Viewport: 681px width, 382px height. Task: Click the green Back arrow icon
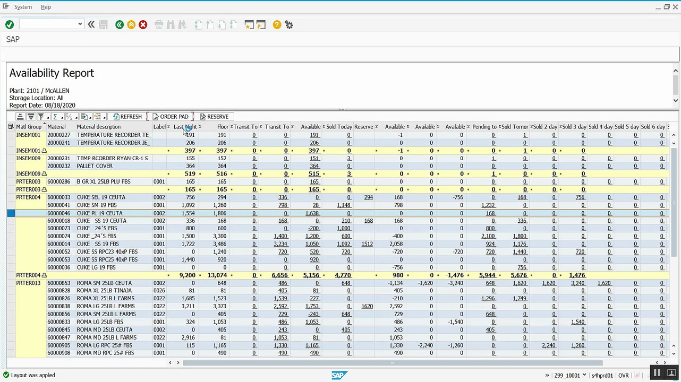(x=120, y=24)
